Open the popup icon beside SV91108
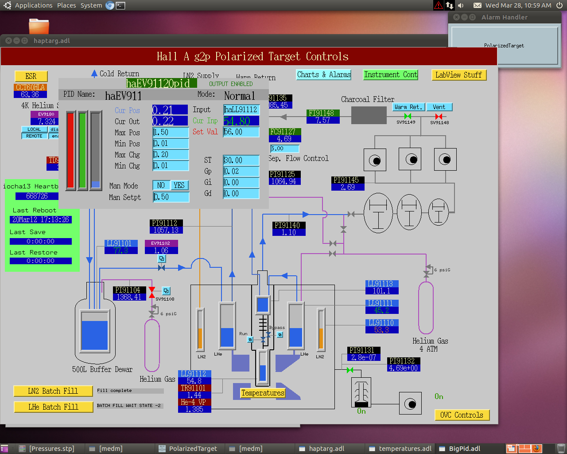567x454 pixels. (x=166, y=291)
